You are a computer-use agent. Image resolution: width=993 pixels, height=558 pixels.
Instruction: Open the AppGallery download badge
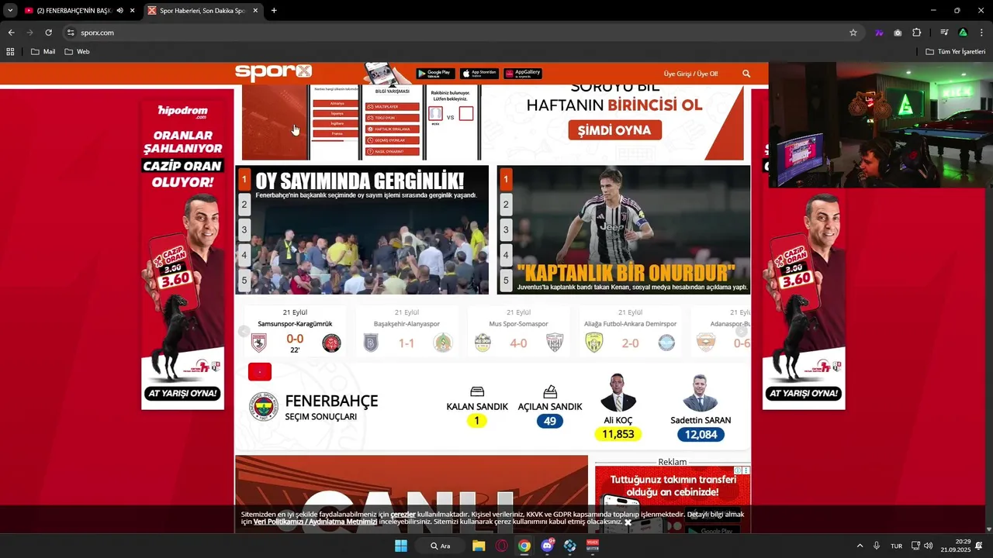523,74
